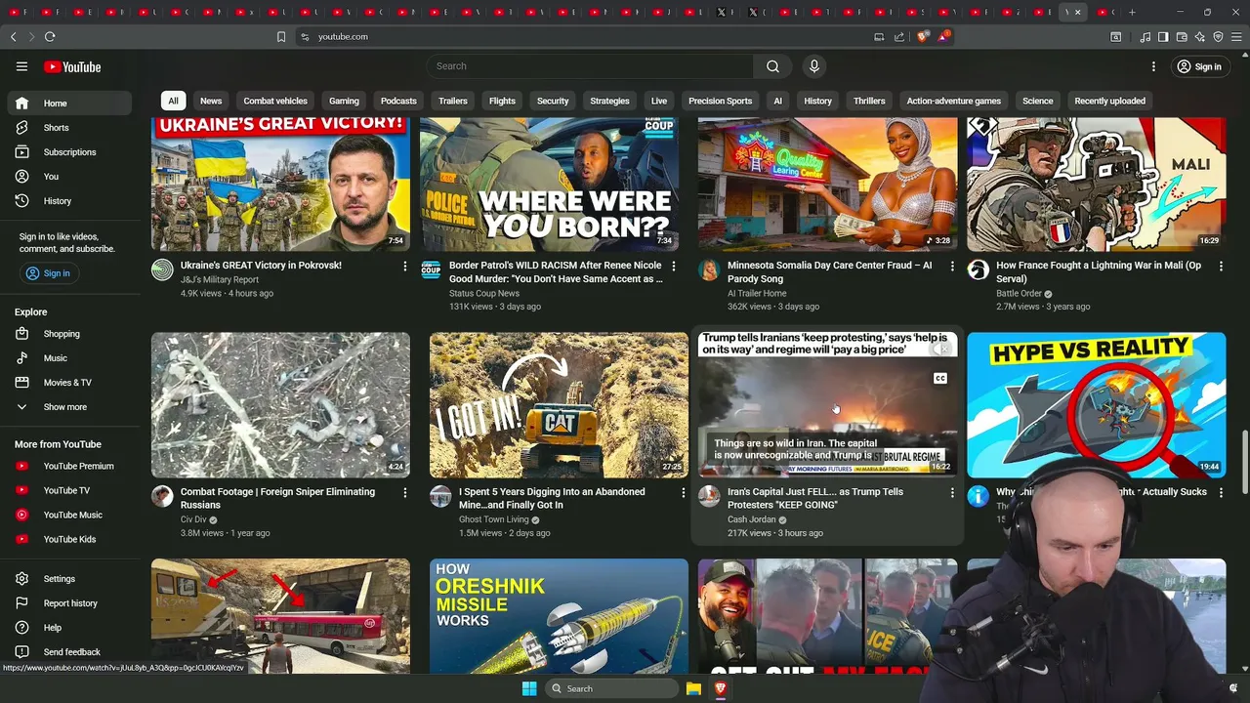Select the Podcasts filter chip
Screen dimensions: 1250x703
pos(398,101)
